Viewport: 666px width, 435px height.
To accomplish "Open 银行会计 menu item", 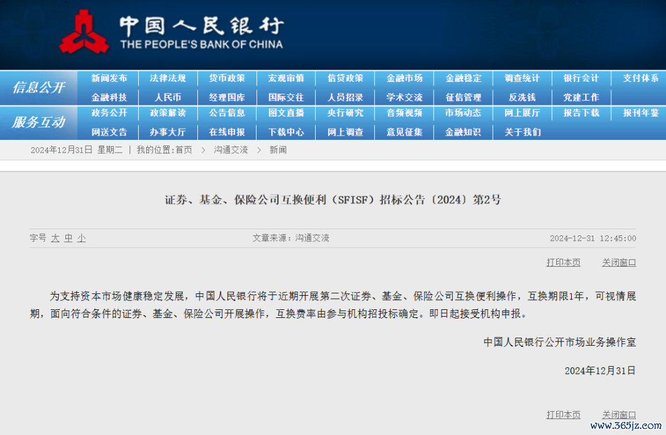I will (581, 78).
